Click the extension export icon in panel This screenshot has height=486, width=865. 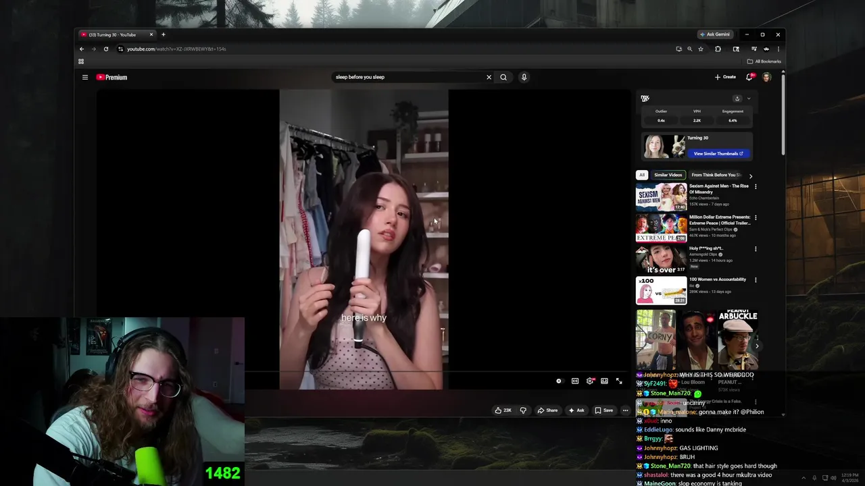coord(737,99)
